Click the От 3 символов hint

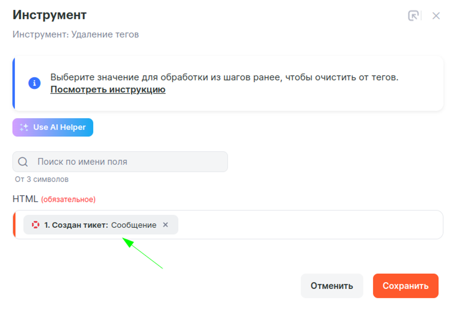42,179
